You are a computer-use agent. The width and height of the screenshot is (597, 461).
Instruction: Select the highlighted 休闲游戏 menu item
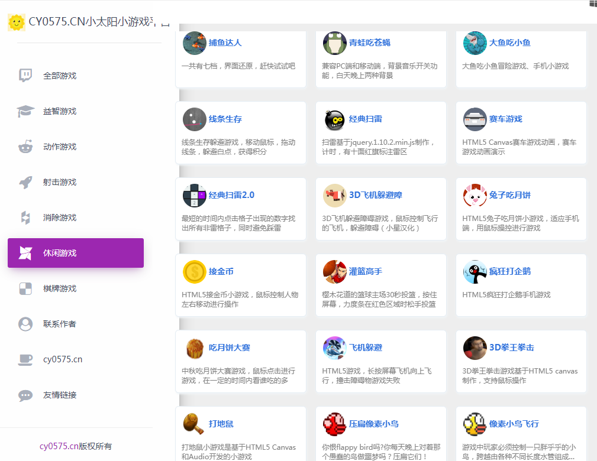click(x=76, y=253)
